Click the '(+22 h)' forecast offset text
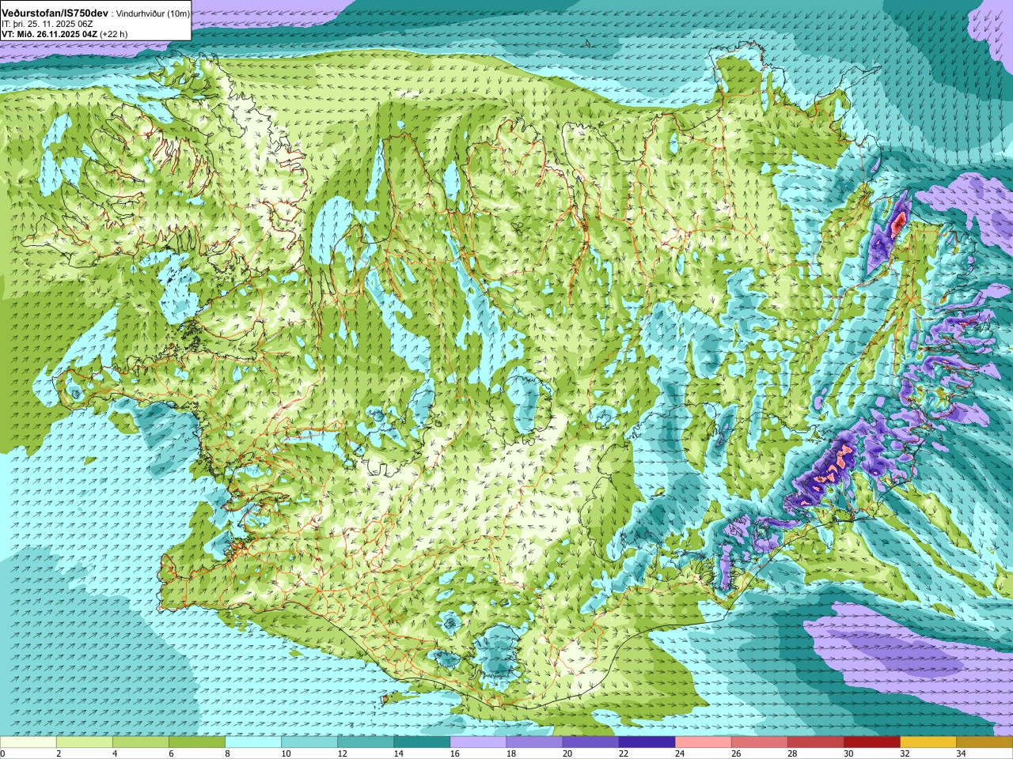This screenshot has height=759, width=1013. tap(114, 34)
